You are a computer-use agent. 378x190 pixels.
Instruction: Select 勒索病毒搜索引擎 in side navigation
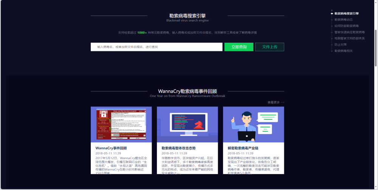(346, 14)
